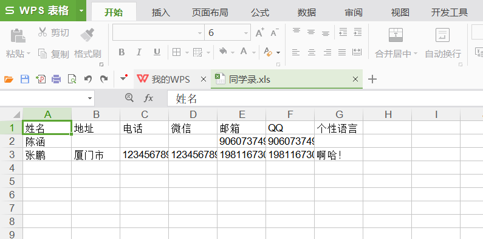Click the Paste icon
483x239 pixels.
point(18,35)
